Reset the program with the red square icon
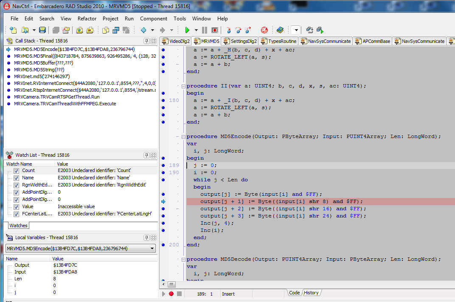 coord(215,30)
